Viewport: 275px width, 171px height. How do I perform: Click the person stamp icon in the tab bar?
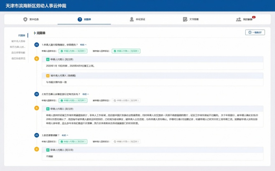(132, 19)
